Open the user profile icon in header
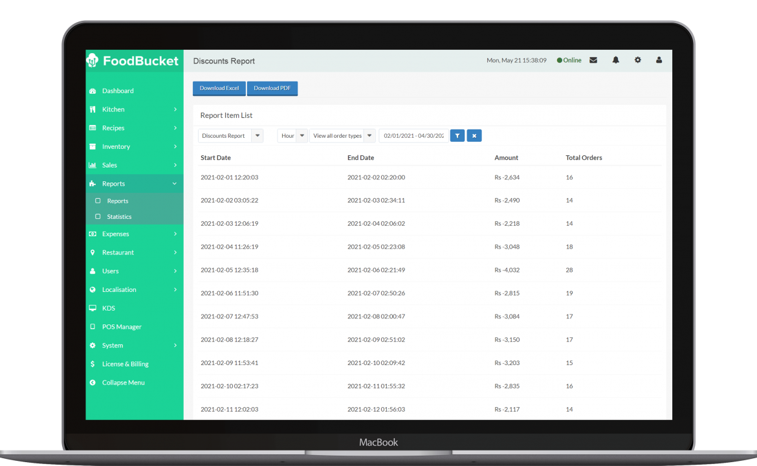Image resolution: width=757 pixels, height=466 pixels. 659,60
